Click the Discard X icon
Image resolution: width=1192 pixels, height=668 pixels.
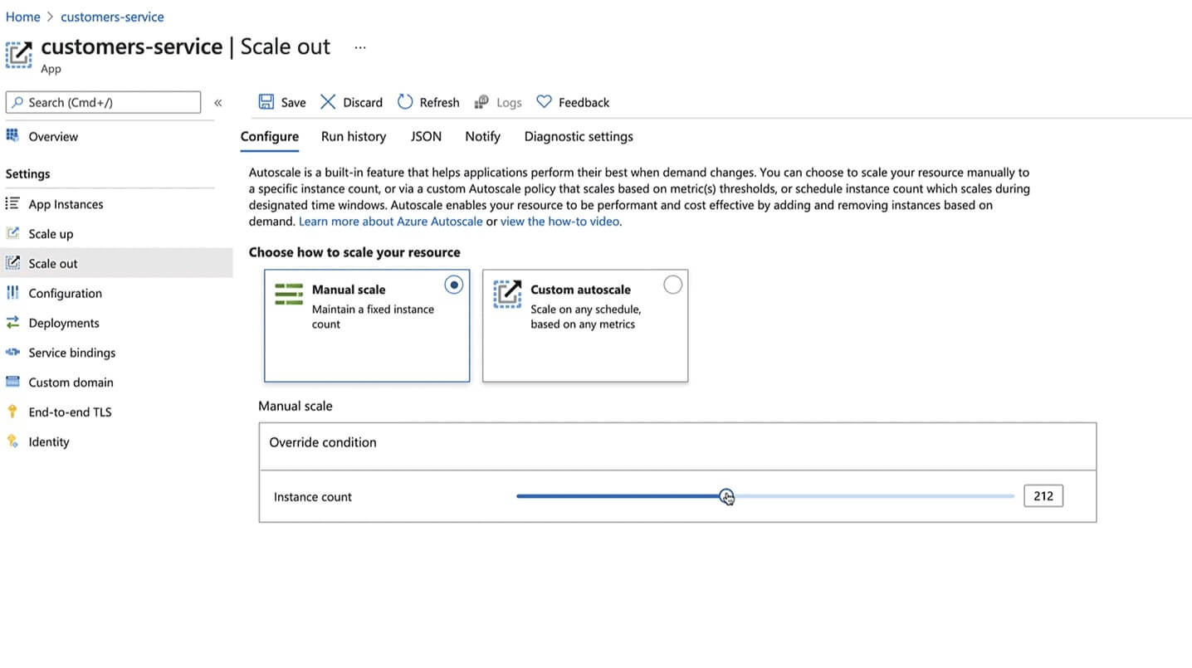pyautogui.click(x=328, y=102)
